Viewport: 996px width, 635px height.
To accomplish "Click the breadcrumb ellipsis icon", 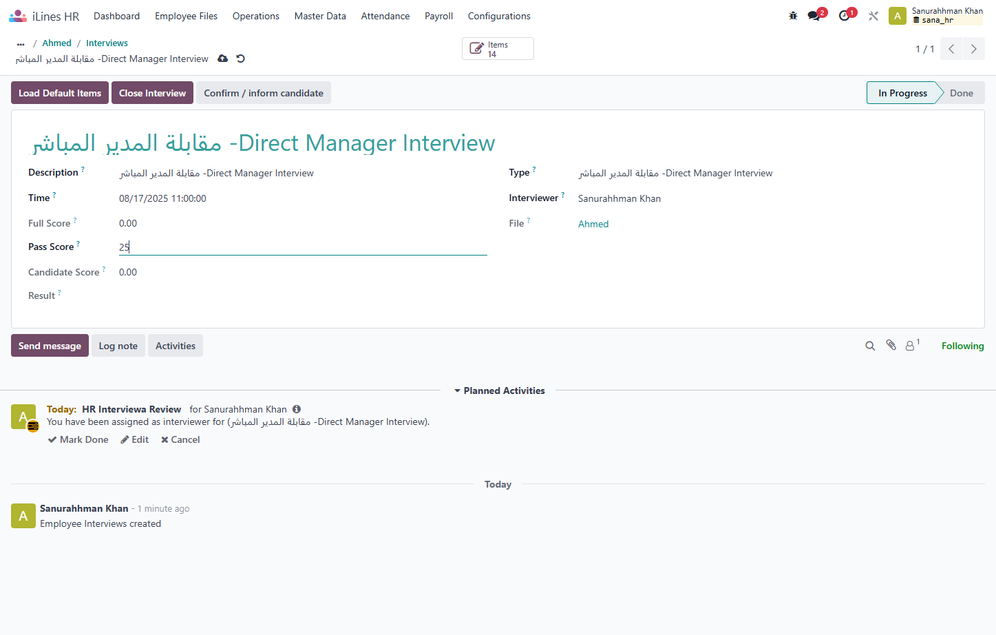I will point(21,43).
